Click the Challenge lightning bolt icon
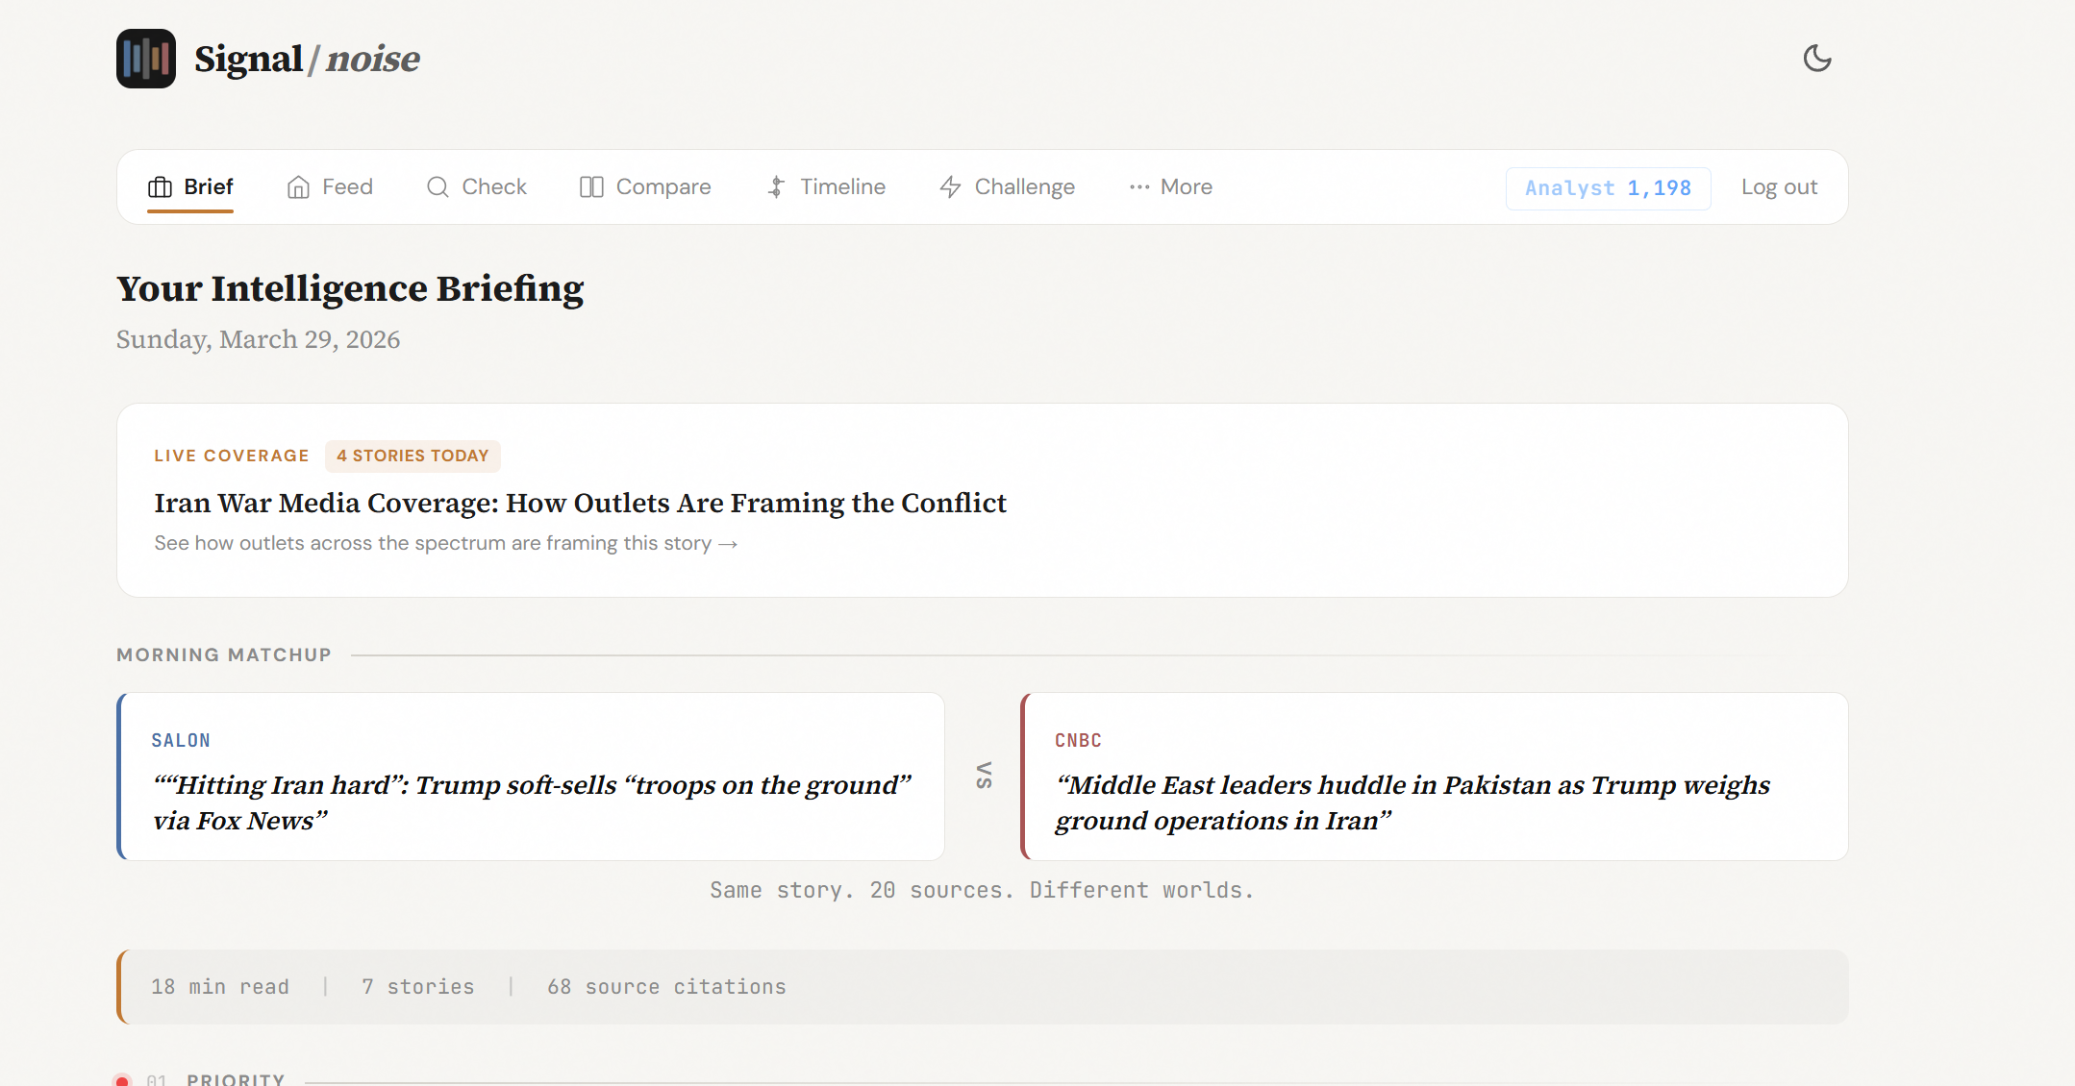This screenshot has width=2075, height=1086. coord(950,187)
